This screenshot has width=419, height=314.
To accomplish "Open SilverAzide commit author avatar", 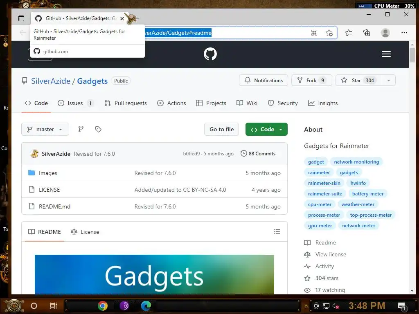I will point(35,154).
